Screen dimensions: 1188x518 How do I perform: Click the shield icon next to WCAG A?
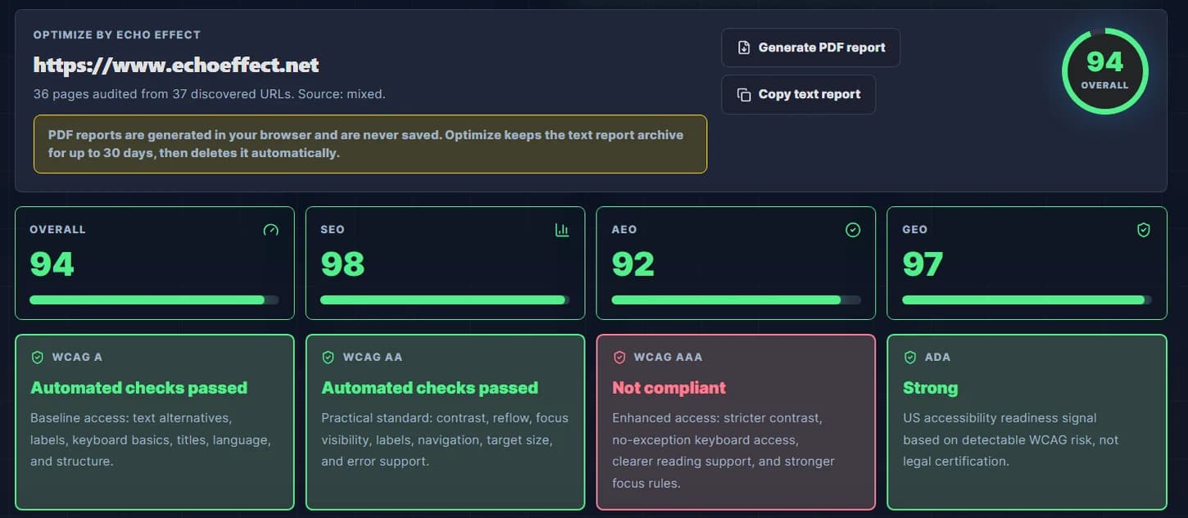37,358
